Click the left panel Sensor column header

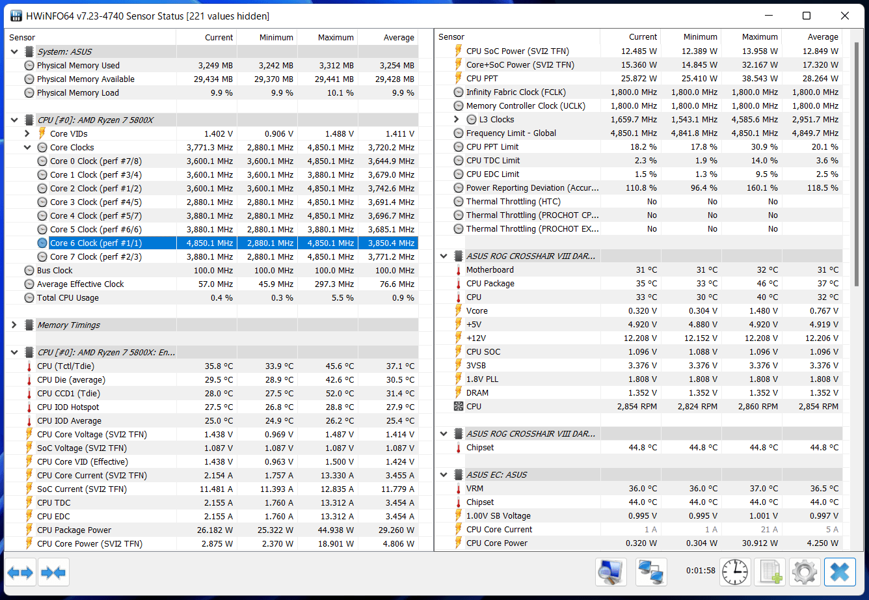click(x=90, y=37)
